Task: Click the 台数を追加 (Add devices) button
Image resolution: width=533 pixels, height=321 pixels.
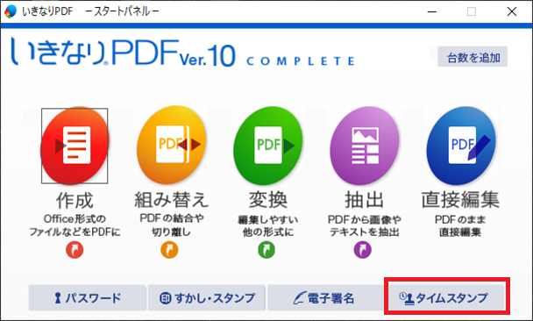Action: tap(473, 57)
